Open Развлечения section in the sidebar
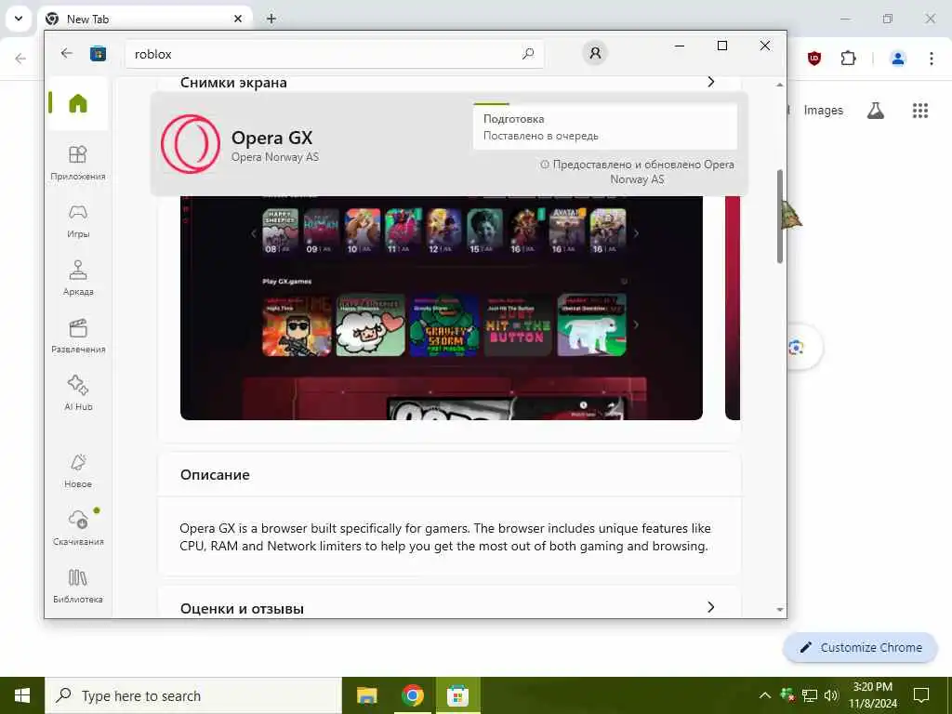Image resolution: width=952 pixels, height=714 pixels. pos(78,336)
